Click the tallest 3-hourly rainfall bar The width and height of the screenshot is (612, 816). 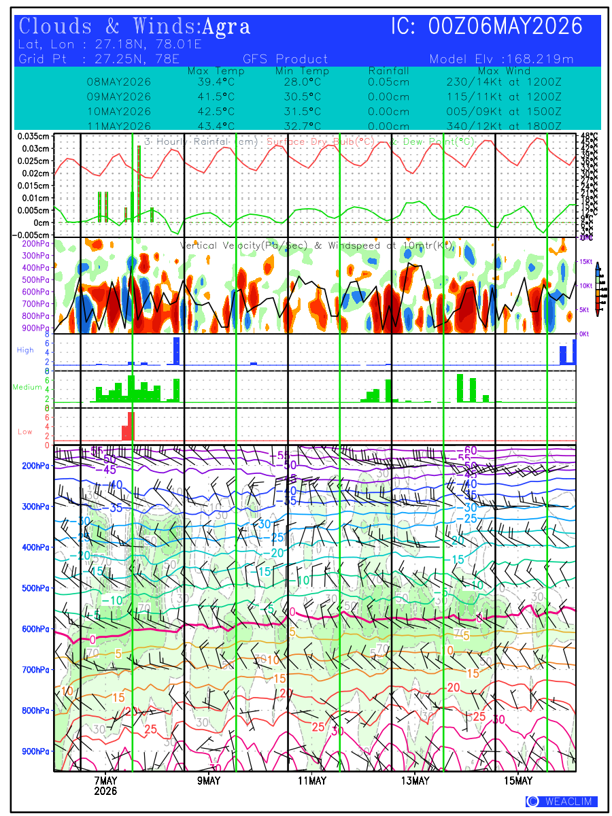(x=139, y=184)
